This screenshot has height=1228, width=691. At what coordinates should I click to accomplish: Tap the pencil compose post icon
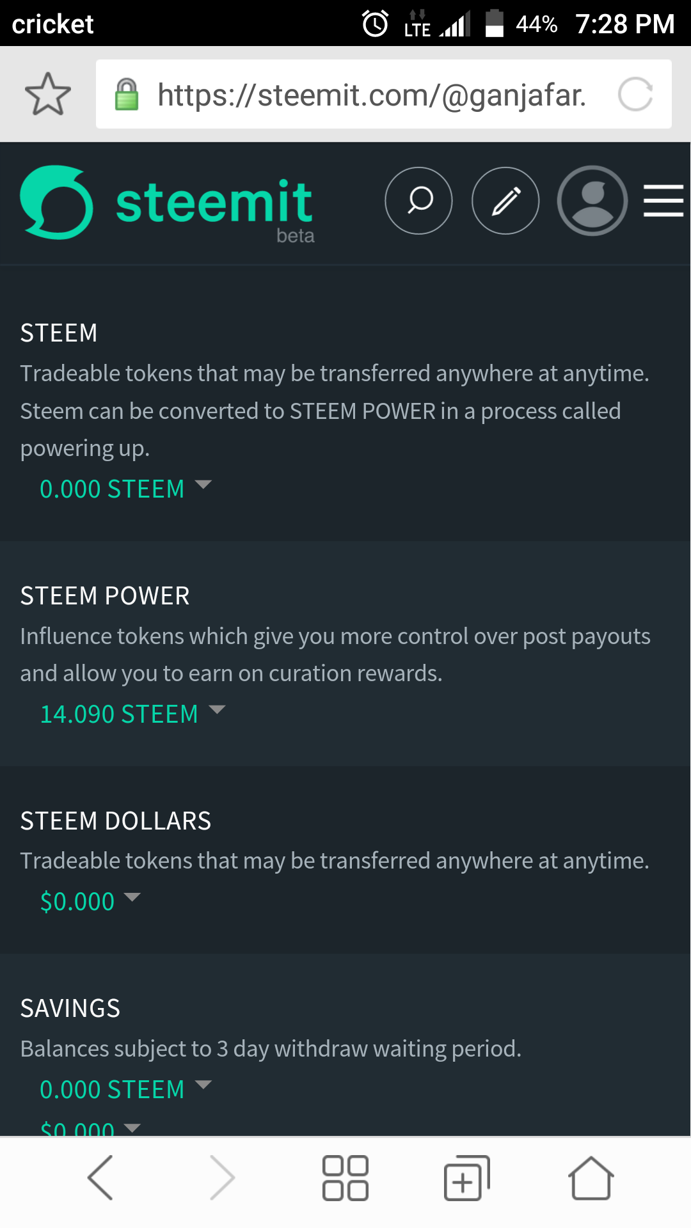(x=505, y=201)
